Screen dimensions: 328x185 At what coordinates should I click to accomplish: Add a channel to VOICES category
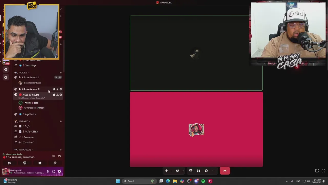[61, 73]
